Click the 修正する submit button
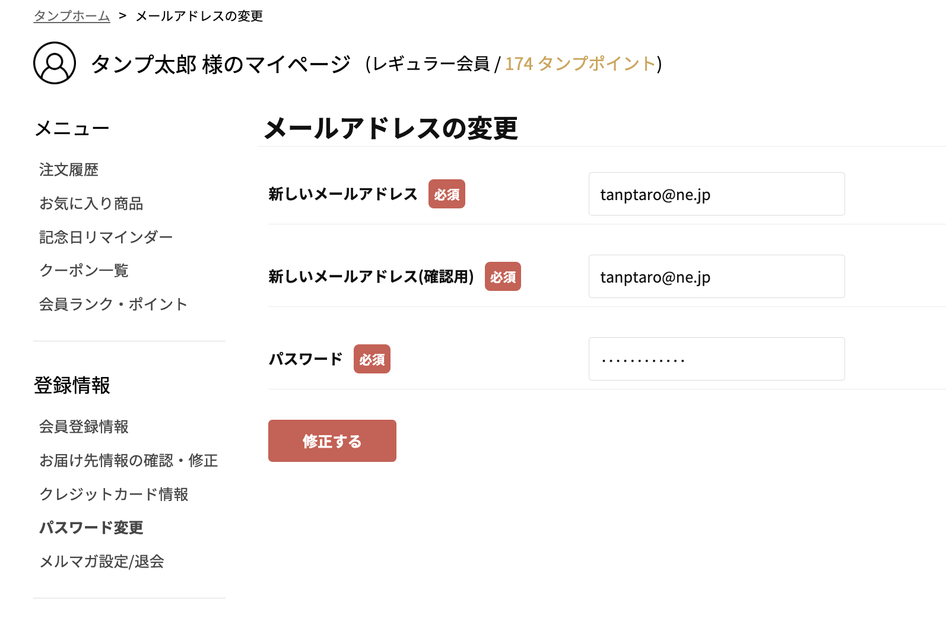This screenshot has width=946, height=621. pos(332,441)
